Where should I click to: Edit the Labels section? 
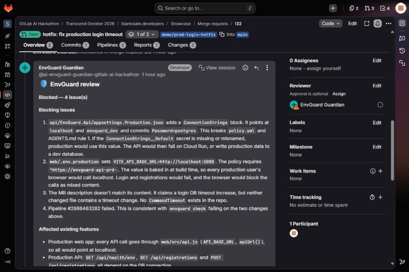click(377, 122)
